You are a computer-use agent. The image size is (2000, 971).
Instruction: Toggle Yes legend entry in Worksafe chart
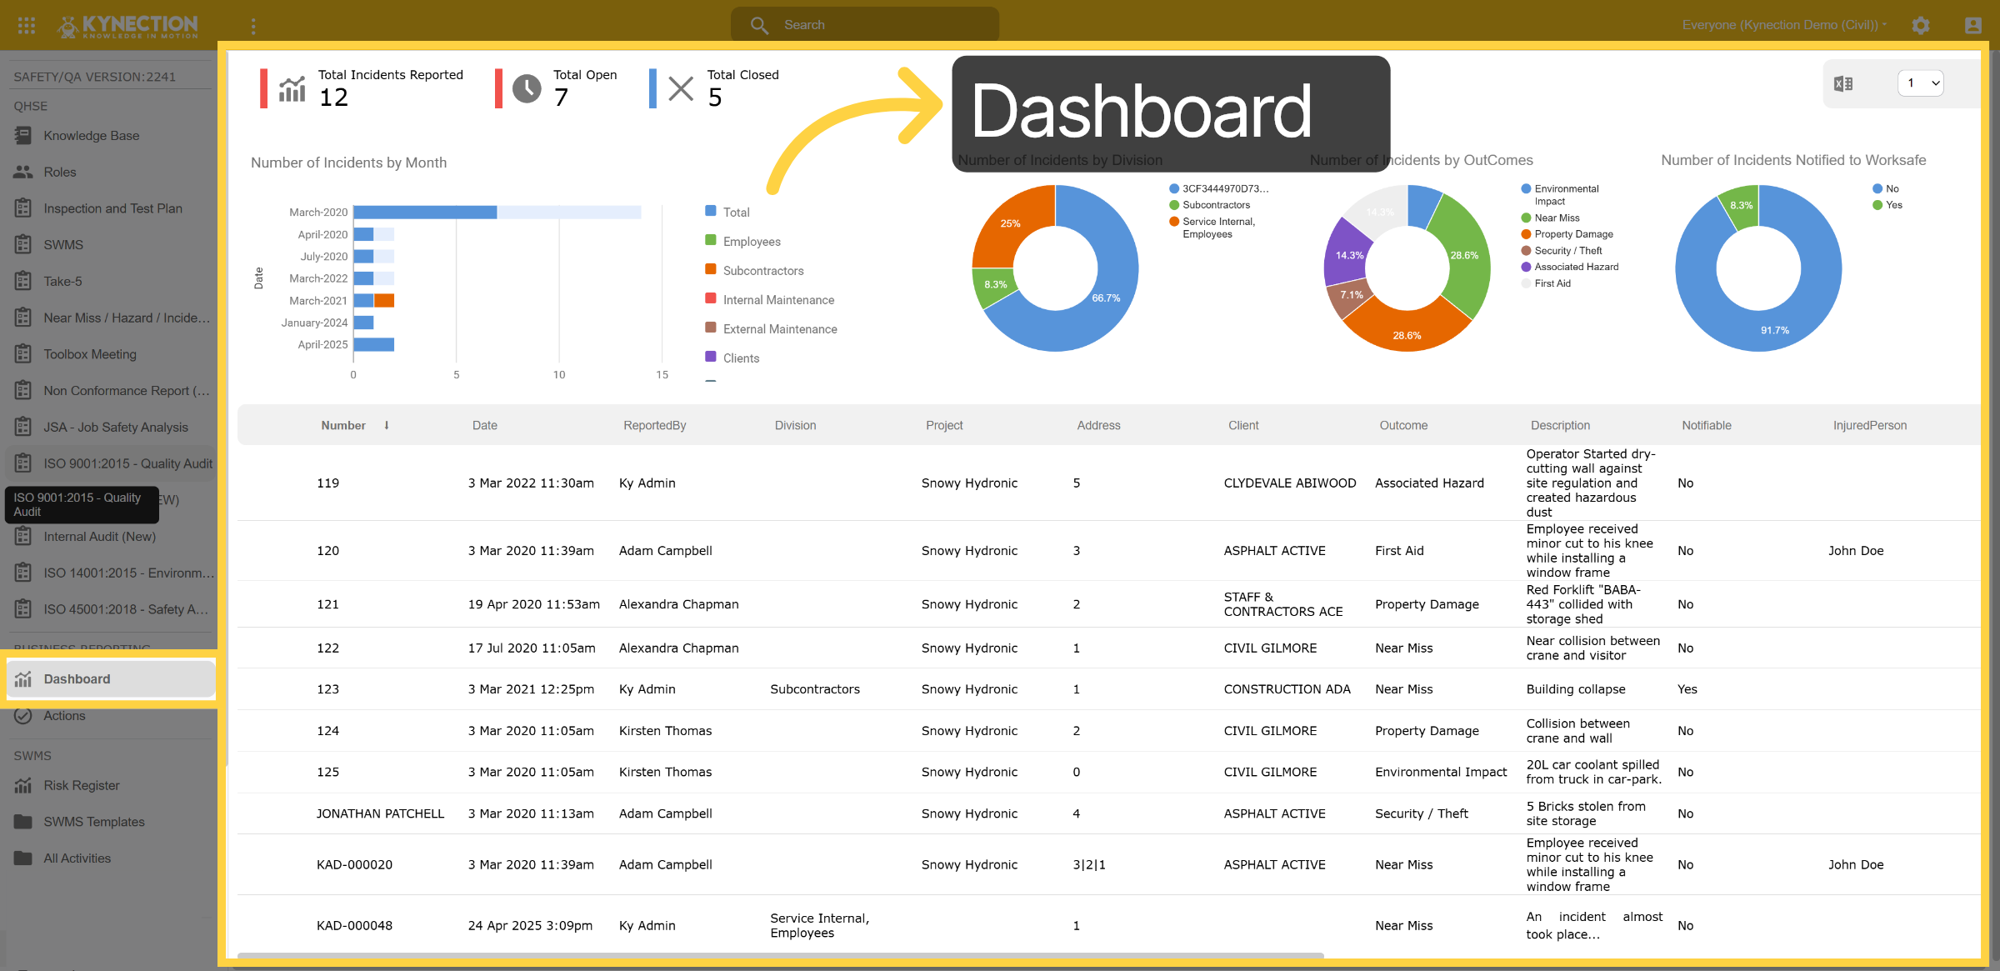click(1887, 205)
